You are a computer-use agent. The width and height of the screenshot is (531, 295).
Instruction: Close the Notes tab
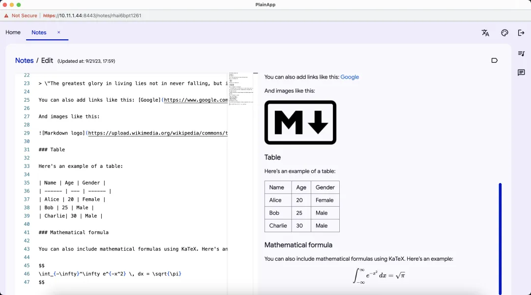coord(59,32)
